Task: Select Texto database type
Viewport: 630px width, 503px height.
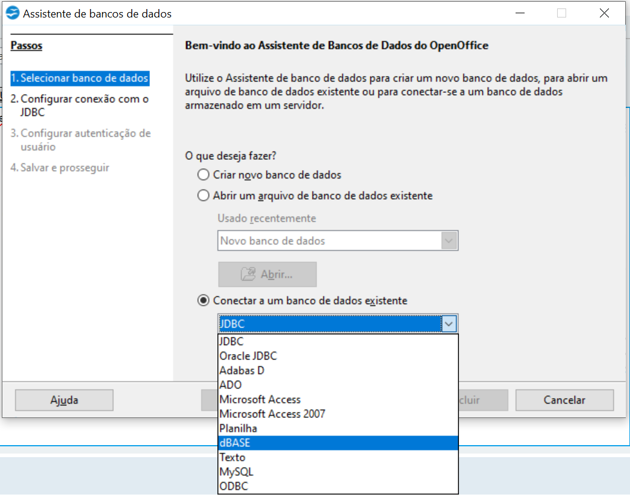Action: click(x=338, y=458)
